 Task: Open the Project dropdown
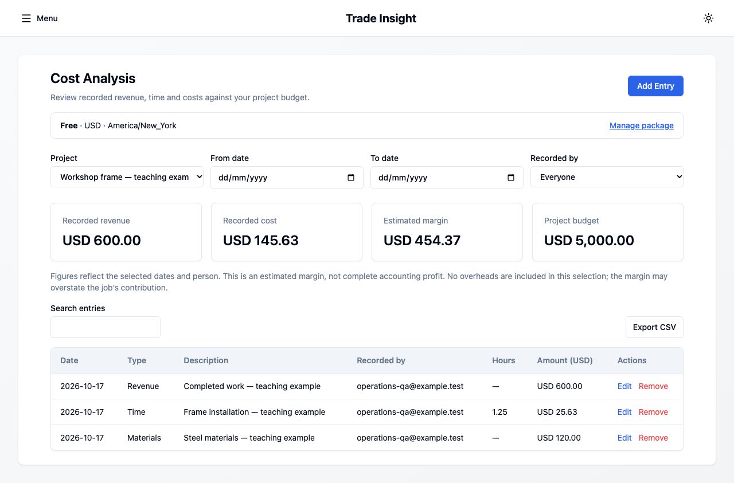click(127, 177)
